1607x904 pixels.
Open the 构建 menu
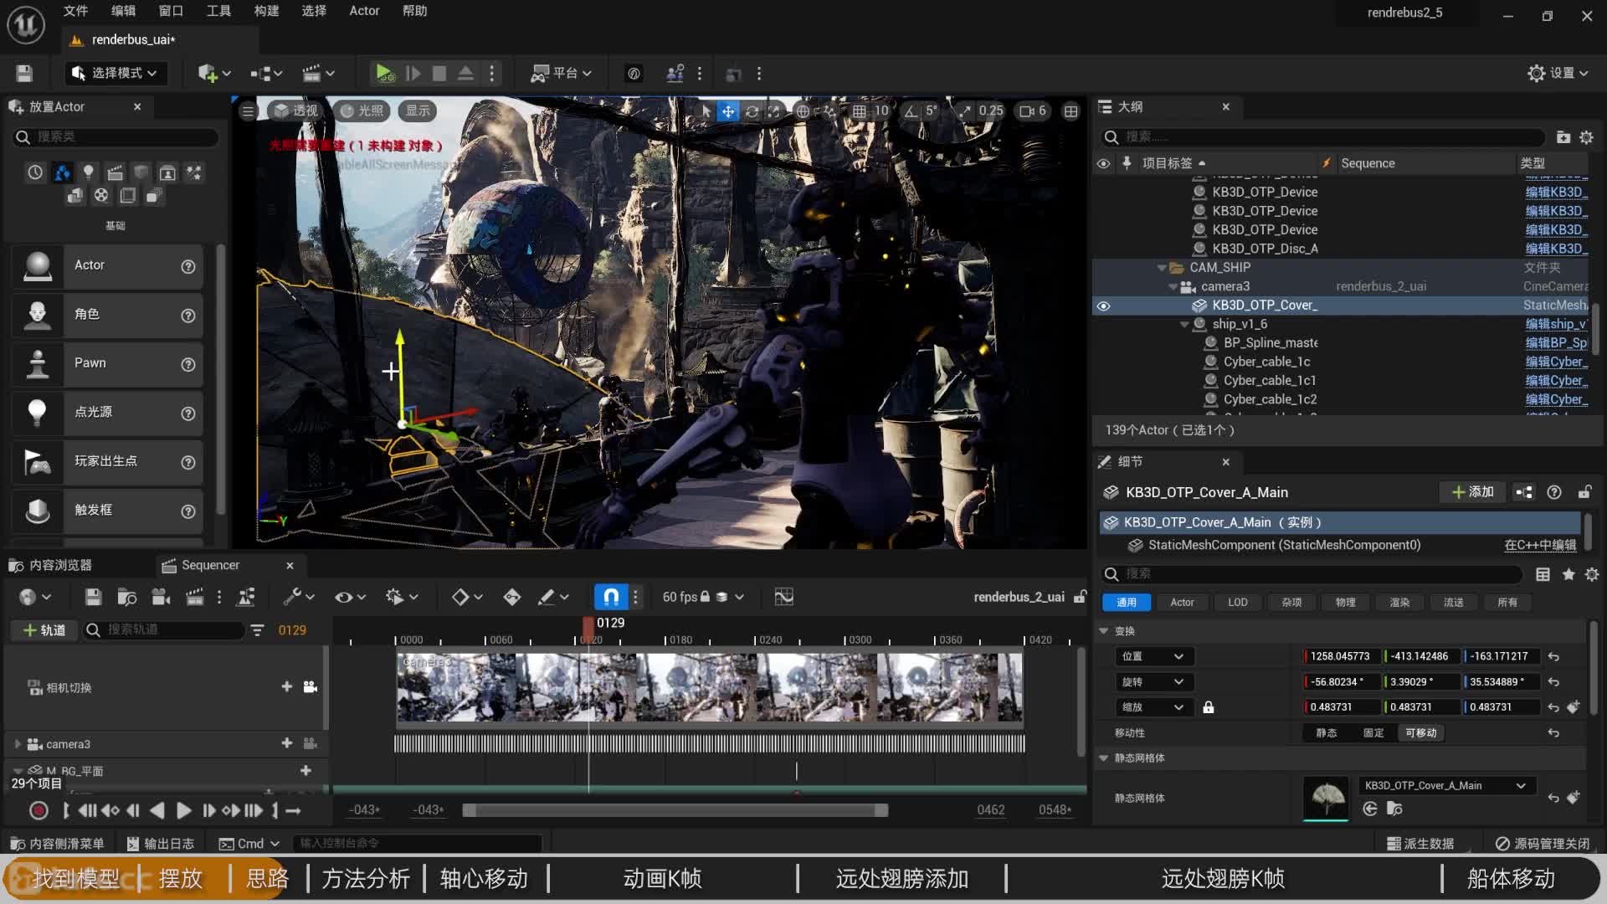[266, 11]
